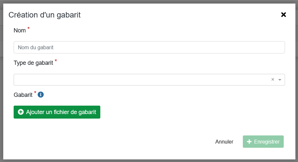Close the Création d'un gabarit dialog
Image resolution: width=298 pixels, height=162 pixels.
point(283,15)
